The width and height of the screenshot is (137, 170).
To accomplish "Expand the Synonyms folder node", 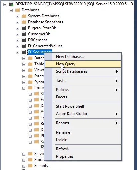I will pos(24,83).
